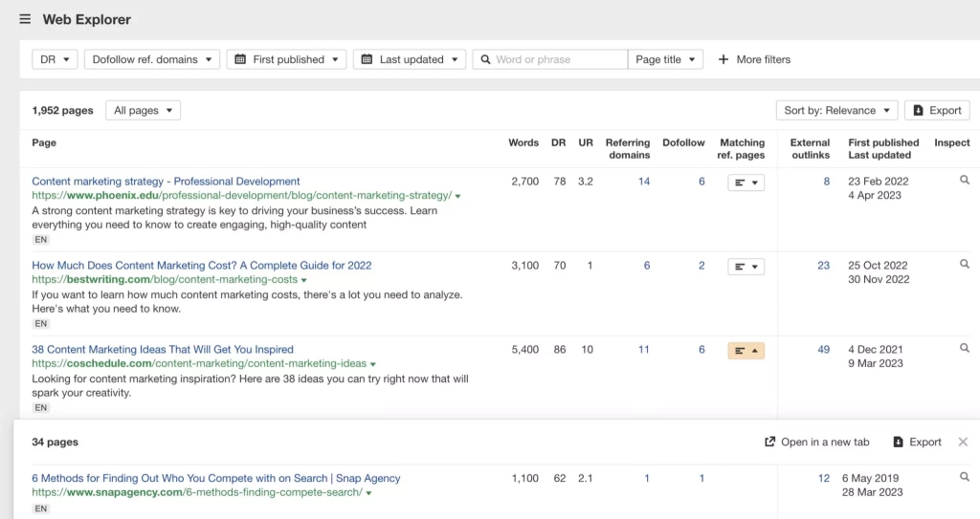Viewport: 980px width, 519px height.
Task: Open the Last updated date filter
Action: coord(410,59)
